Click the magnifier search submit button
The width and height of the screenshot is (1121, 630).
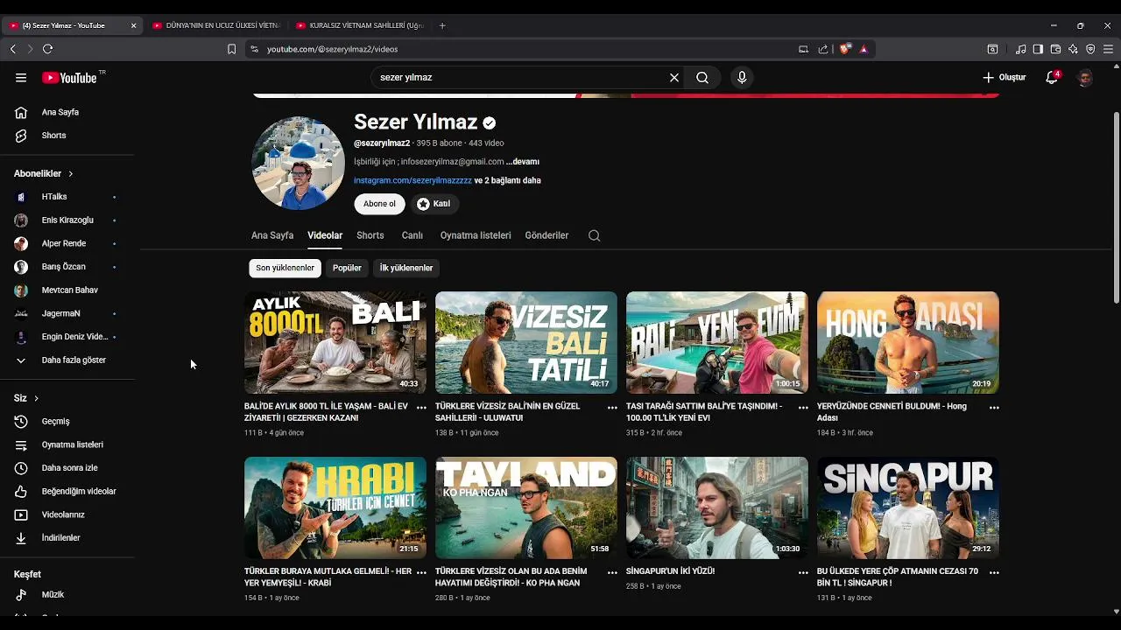click(x=702, y=78)
